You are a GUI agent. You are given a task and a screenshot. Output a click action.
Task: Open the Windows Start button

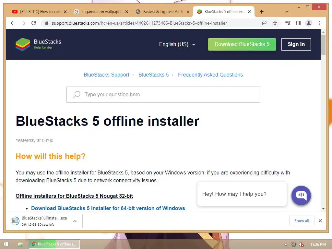click(6, 244)
